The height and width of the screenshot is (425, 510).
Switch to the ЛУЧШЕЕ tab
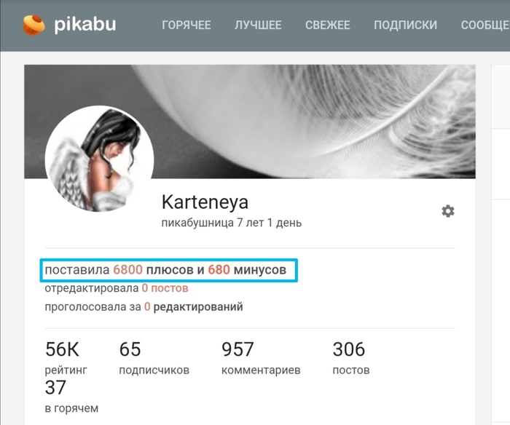258,25
